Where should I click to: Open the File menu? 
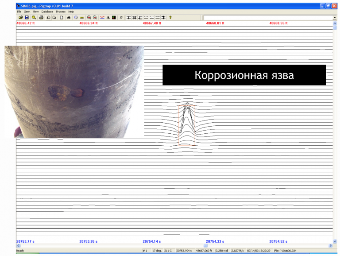(19, 12)
